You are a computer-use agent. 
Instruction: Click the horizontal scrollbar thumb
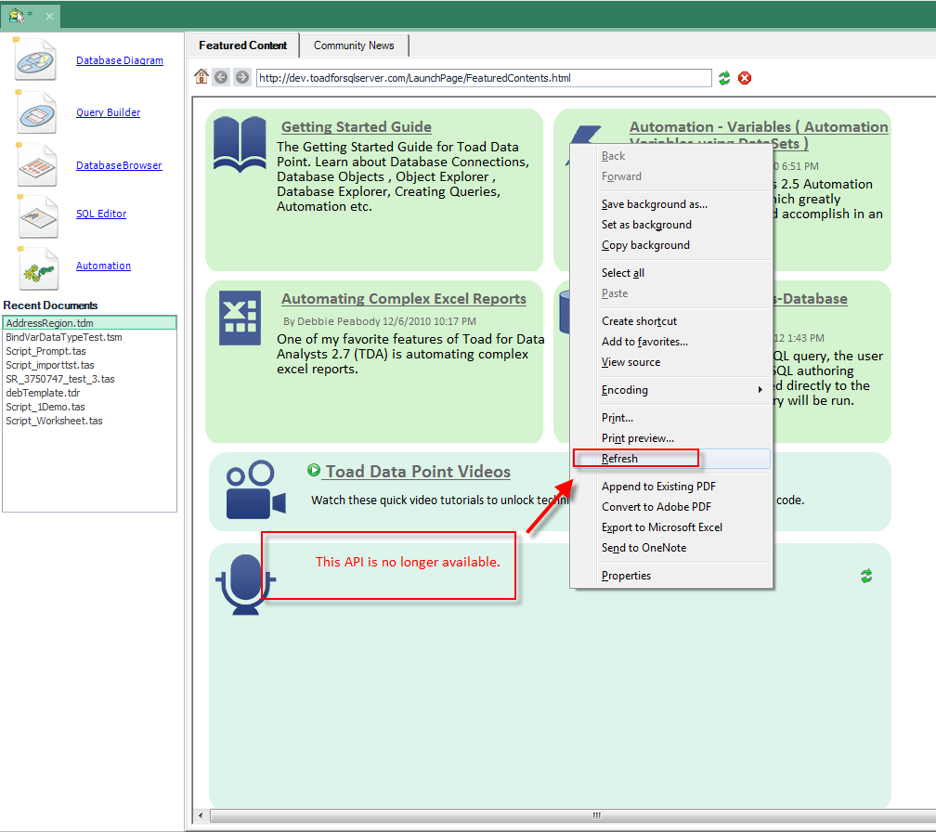573,815
